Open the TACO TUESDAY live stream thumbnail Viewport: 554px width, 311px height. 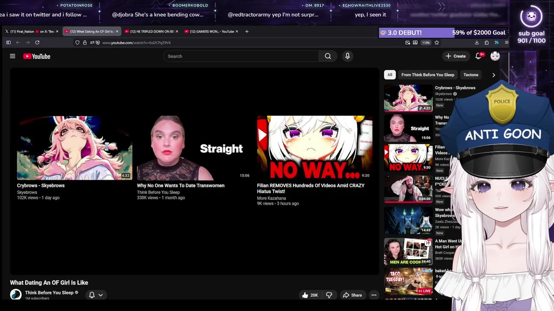(x=408, y=281)
